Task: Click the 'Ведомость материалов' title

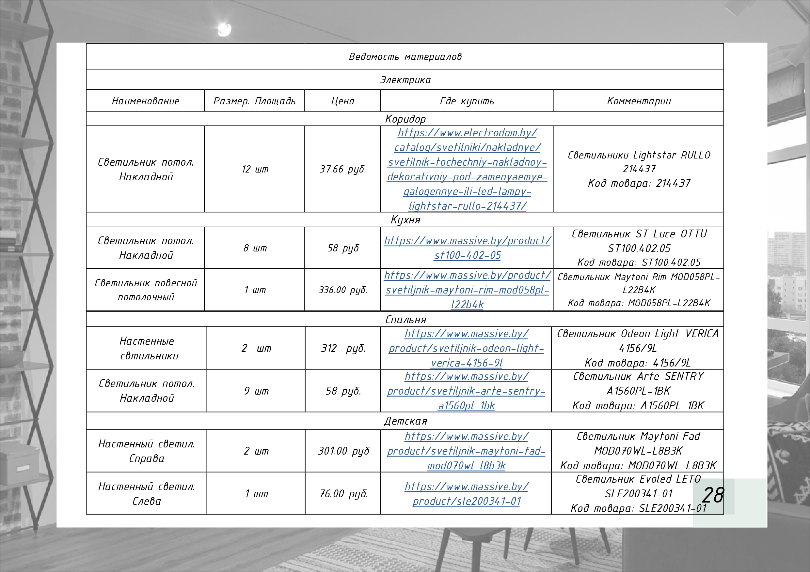Action: tap(405, 57)
